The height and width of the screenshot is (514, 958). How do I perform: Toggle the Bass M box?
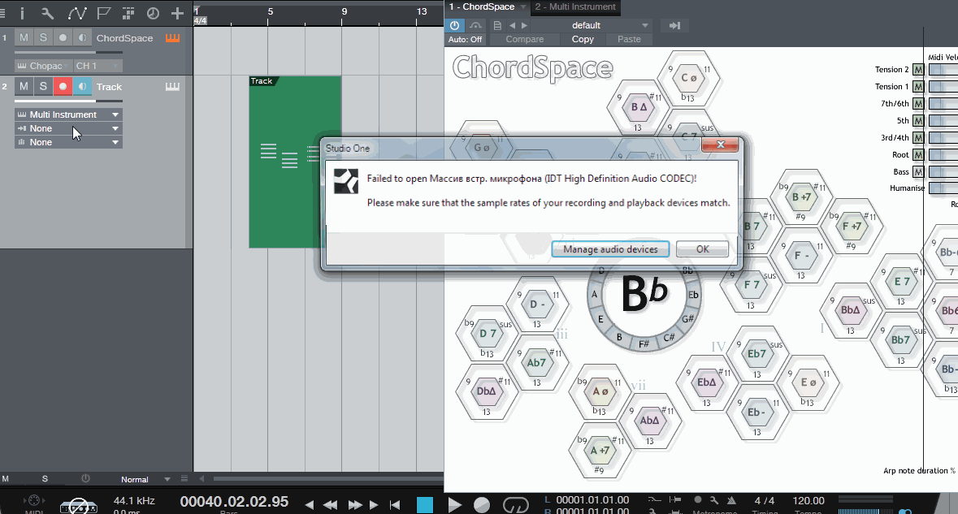click(917, 172)
